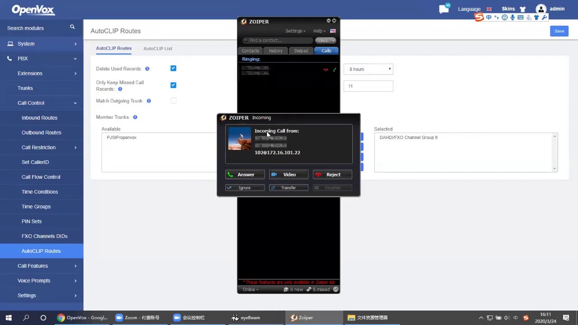Uncheck Delete Used Records checkbox

(x=173, y=68)
